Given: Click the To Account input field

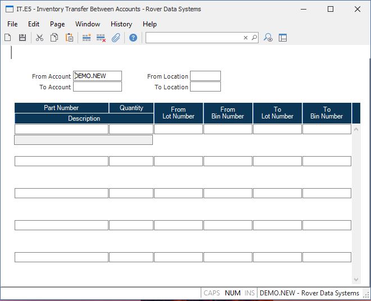Looking at the screenshot, I should click(x=97, y=86).
